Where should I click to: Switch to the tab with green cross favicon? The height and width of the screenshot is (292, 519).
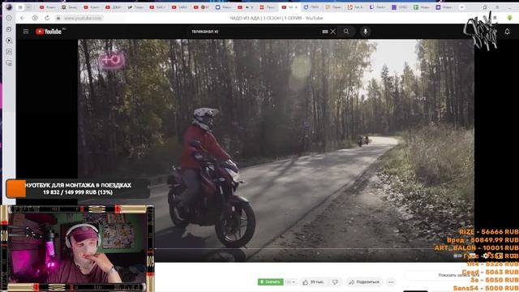[422, 7]
